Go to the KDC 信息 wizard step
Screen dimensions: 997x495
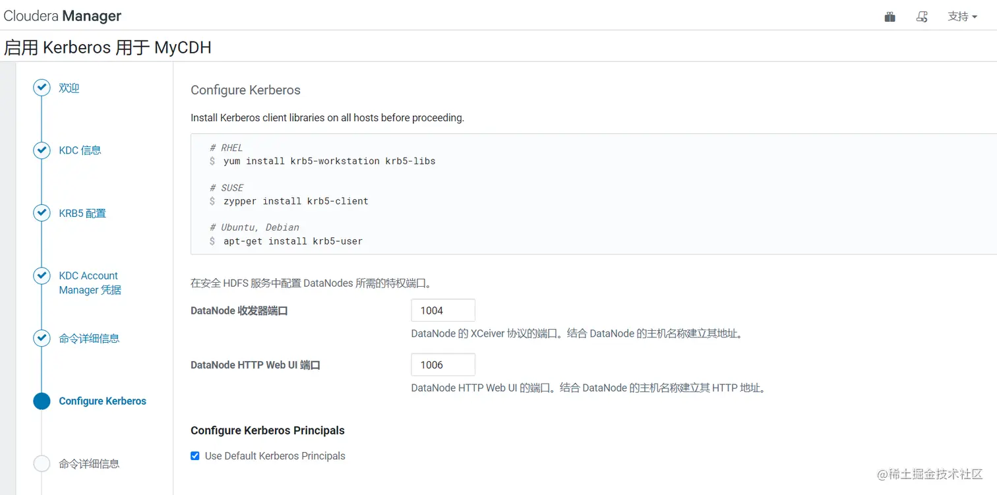(80, 150)
